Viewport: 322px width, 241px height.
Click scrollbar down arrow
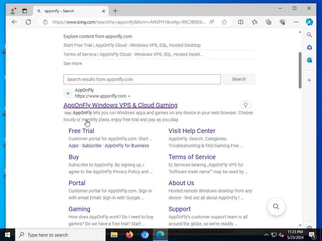[300, 225]
